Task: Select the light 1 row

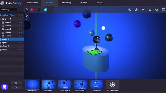Action: pos(12,43)
